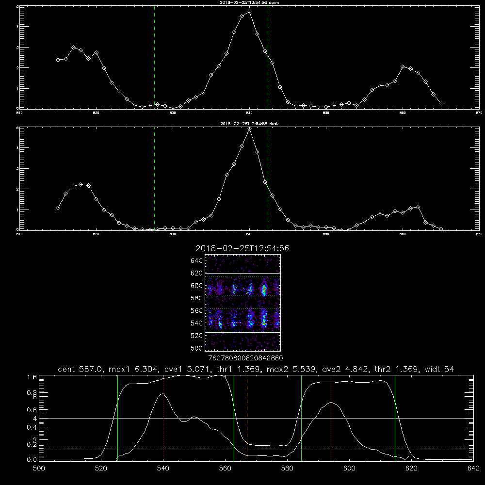This screenshot has height=485, width=485.
Task: Click the '760780800820840860' axis label under image
Action: coord(245,358)
